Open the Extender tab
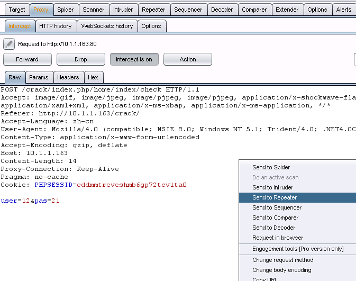The image size is (356, 281). point(287,10)
